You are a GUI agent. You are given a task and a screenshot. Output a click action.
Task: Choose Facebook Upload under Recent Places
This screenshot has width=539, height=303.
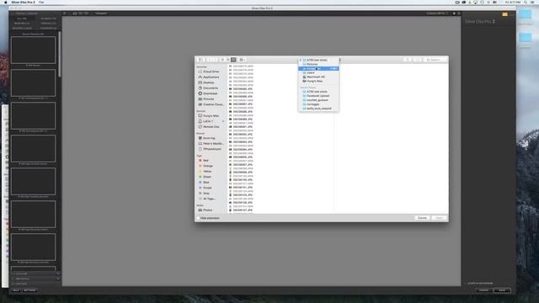click(318, 96)
